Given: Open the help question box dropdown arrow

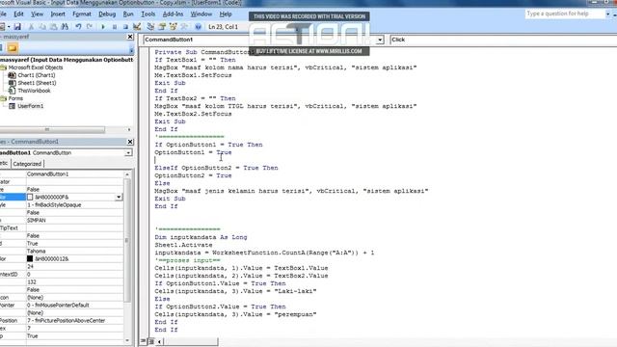Looking at the screenshot, I should pos(608,13).
